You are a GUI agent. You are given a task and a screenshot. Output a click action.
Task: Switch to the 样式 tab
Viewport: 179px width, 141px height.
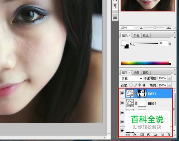tap(146, 36)
